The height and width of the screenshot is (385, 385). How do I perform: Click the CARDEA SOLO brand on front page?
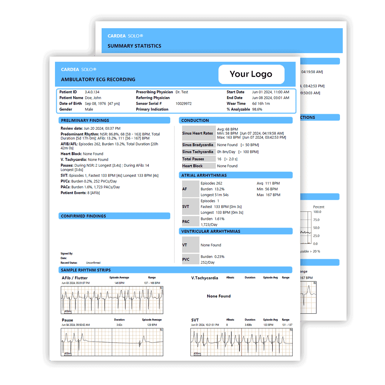pyautogui.click(x=79, y=69)
